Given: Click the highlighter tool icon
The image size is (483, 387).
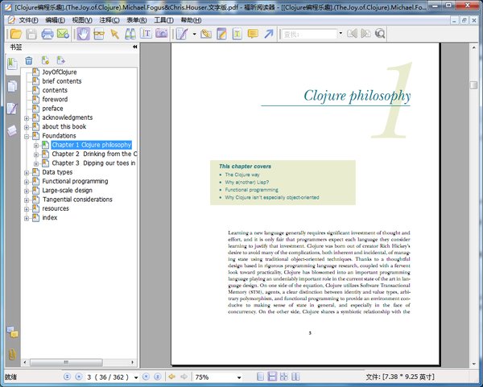Looking at the screenshot, I should (206, 34).
